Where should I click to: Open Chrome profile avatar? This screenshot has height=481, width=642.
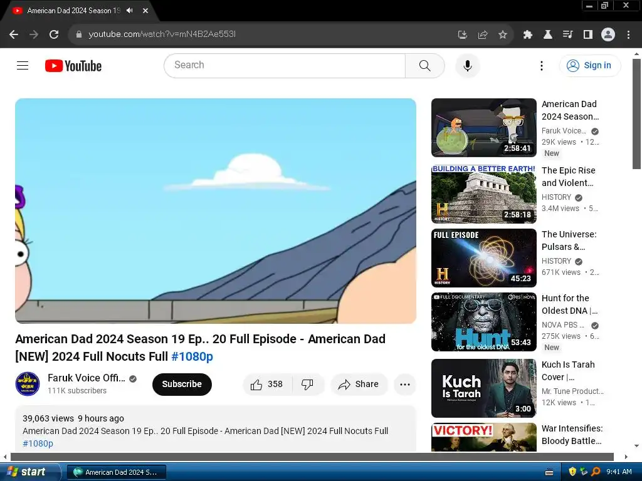click(x=608, y=34)
